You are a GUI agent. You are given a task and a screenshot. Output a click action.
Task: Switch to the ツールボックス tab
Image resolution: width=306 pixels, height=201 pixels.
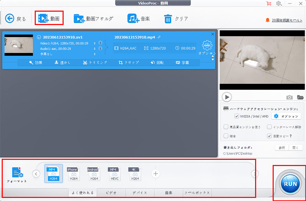pyautogui.click(x=197, y=193)
